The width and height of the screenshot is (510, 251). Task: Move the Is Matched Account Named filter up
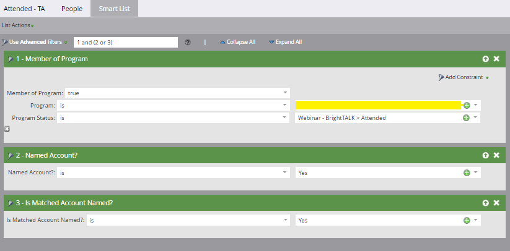[486, 203]
